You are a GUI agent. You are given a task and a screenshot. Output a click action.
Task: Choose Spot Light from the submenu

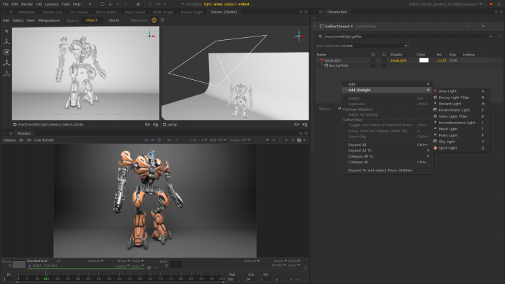click(447, 148)
